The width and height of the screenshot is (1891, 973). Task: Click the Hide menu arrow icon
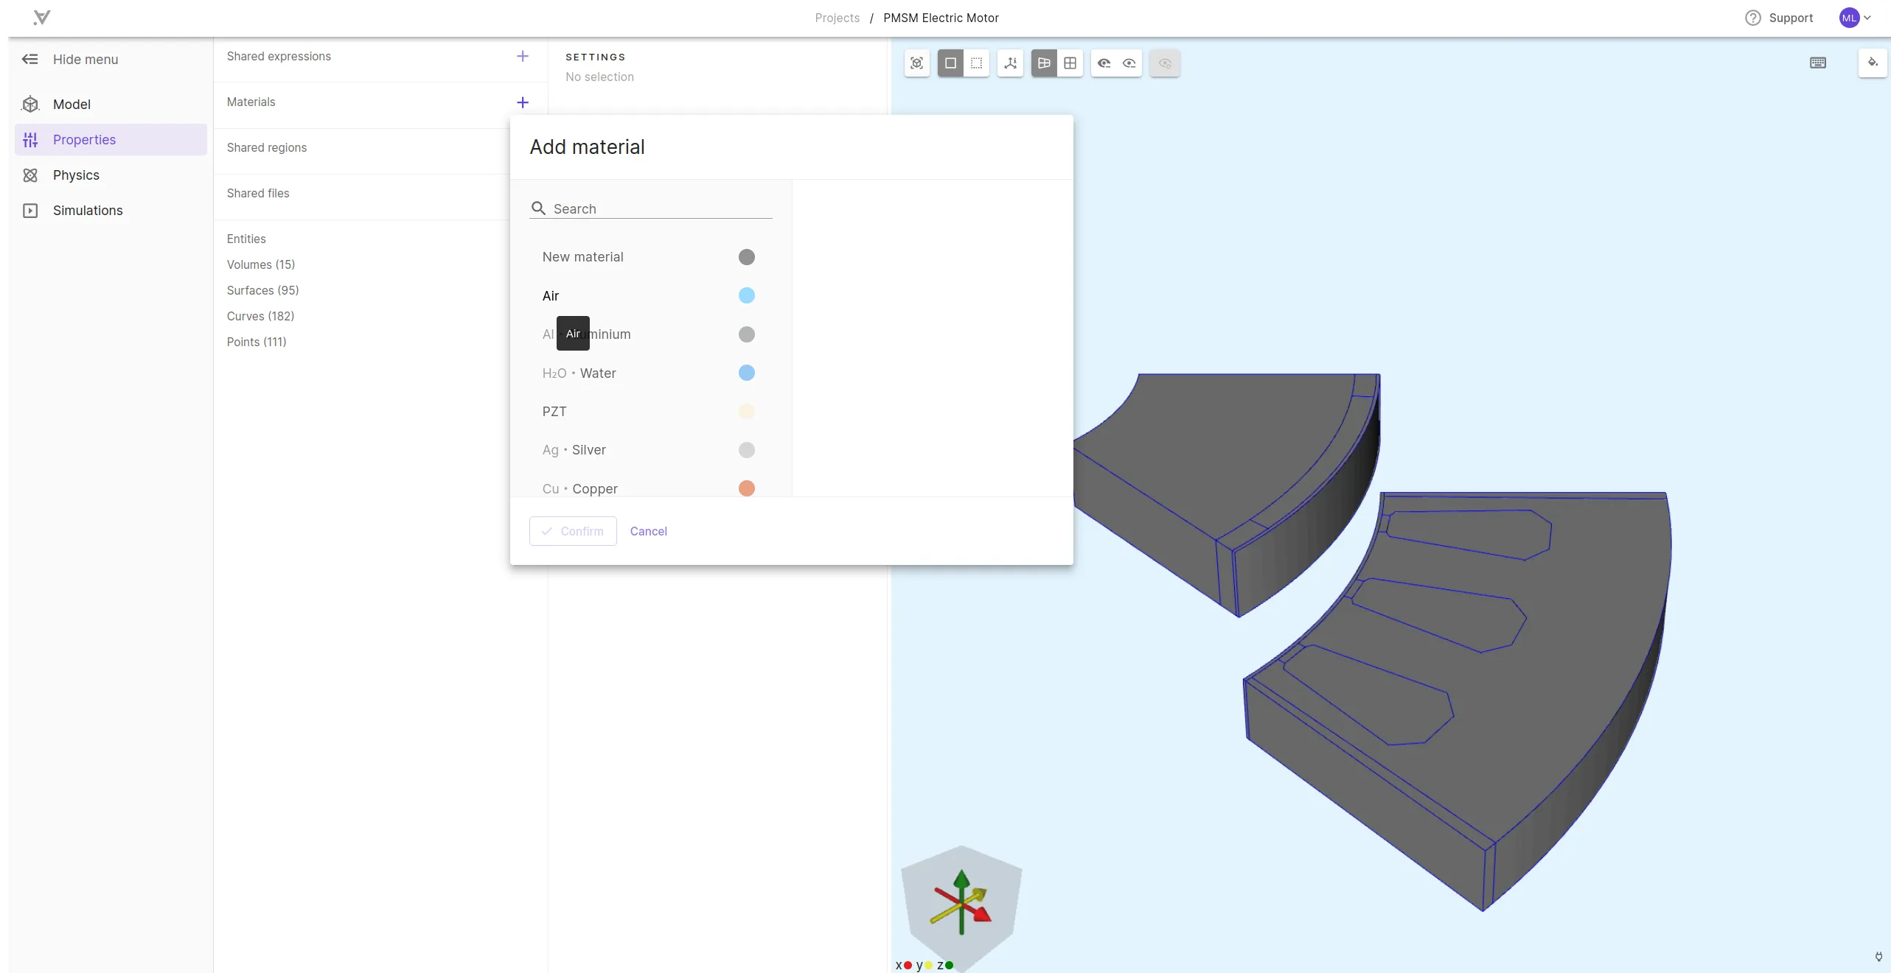[29, 59]
